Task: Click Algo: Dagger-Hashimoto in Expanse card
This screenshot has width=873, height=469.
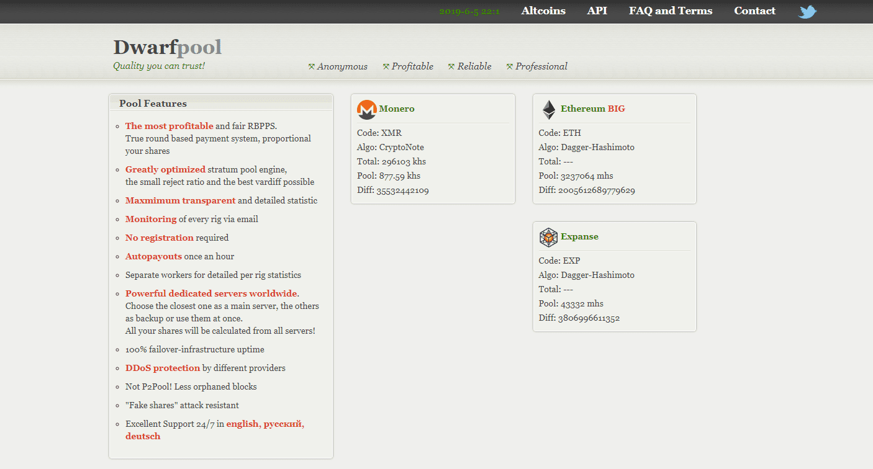Action: (x=587, y=275)
